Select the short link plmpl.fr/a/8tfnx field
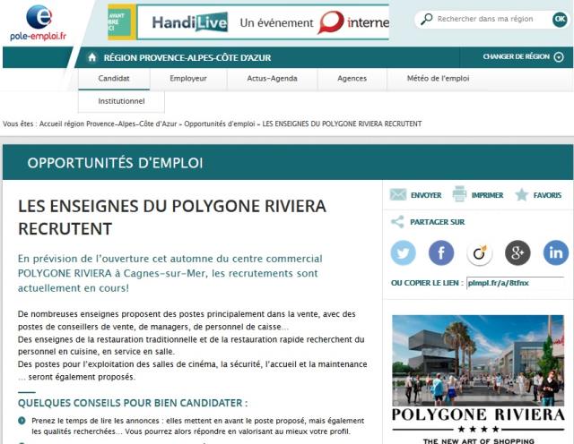This screenshot has height=444, width=574. pos(515,283)
